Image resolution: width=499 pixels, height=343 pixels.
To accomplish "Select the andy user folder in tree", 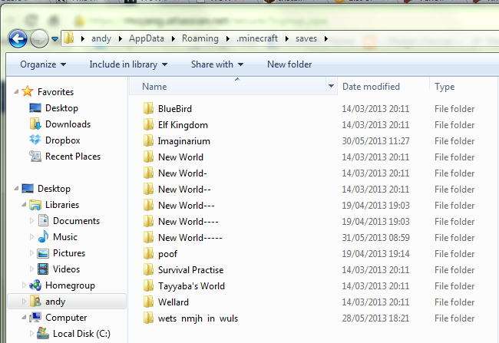I will pos(67,302).
